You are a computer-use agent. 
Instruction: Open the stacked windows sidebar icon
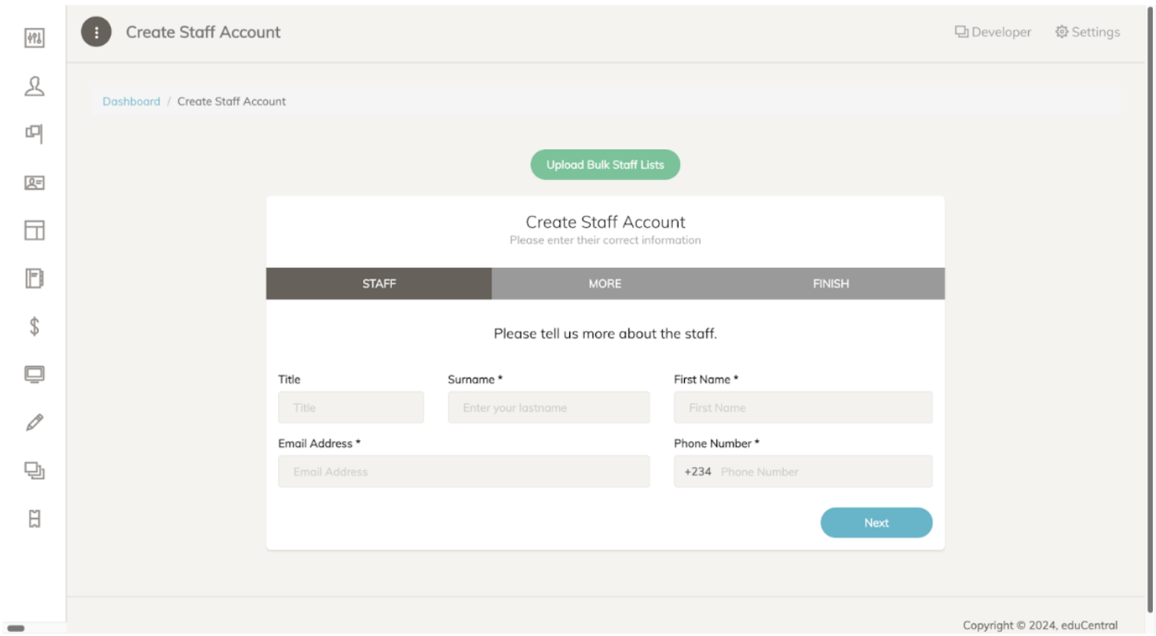tap(35, 470)
